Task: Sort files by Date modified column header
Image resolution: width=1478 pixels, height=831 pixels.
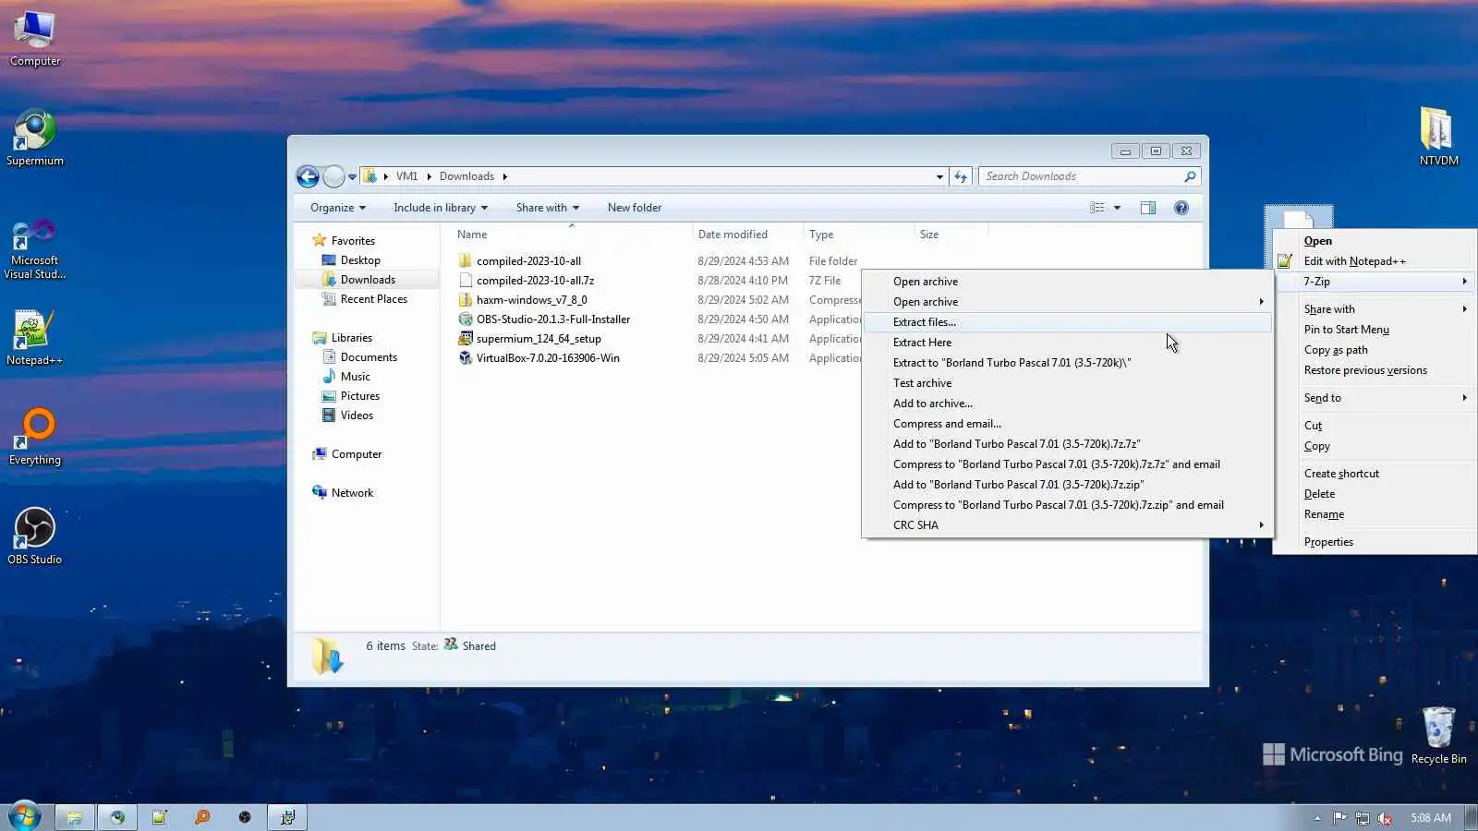Action: (747, 235)
